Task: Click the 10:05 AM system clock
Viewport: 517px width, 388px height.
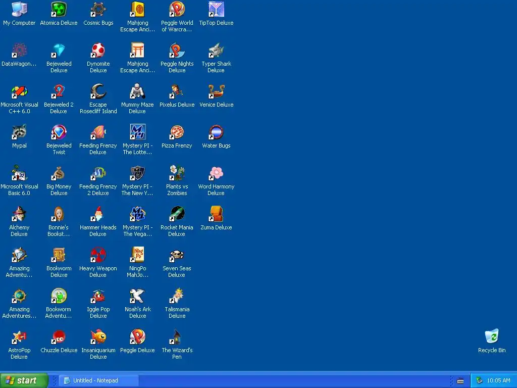Action: [x=498, y=380]
